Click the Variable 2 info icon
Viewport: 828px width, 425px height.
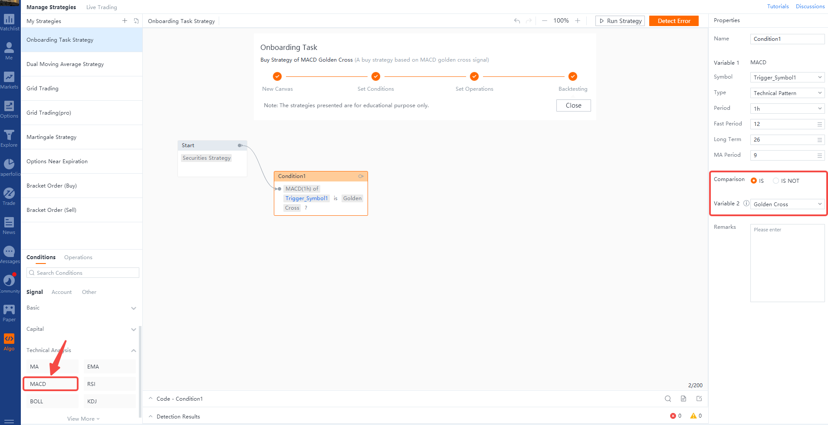pyautogui.click(x=746, y=203)
